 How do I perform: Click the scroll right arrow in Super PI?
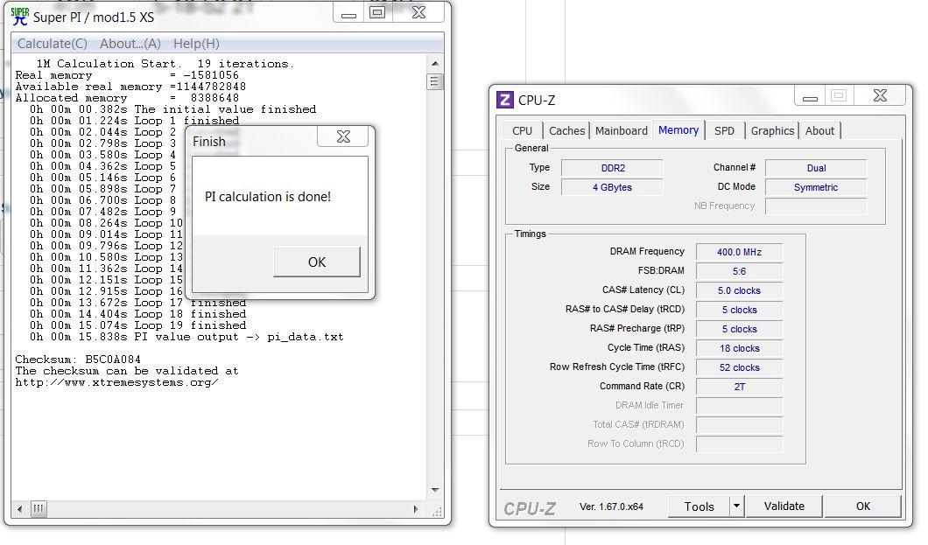(x=416, y=509)
